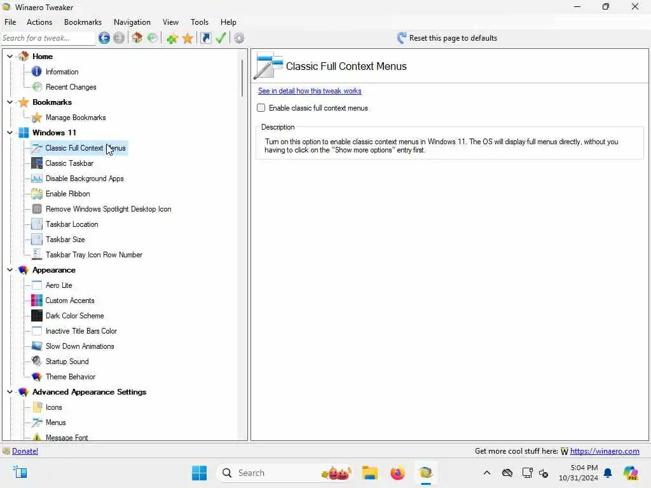
Task: Open settings via toolbar gear icon
Action: click(239, 38)
